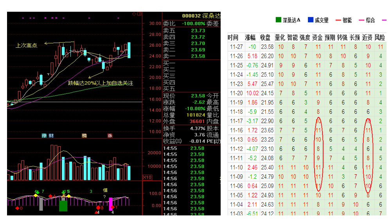Click the 涨幅 column header
This screenshot has width=392, height=224.
pos(250,38)
